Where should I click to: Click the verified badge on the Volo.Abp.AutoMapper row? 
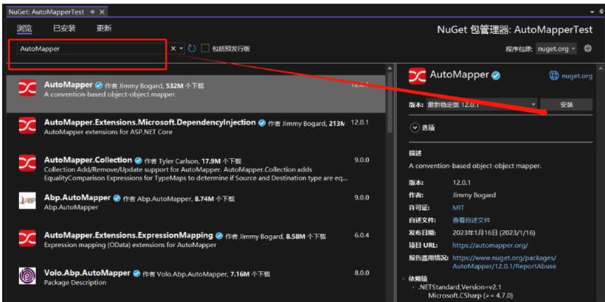pyautogui.click(x=136, y=273)
